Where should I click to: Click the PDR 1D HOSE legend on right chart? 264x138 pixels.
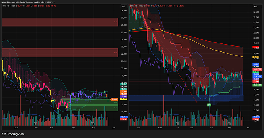pos(136,6)
